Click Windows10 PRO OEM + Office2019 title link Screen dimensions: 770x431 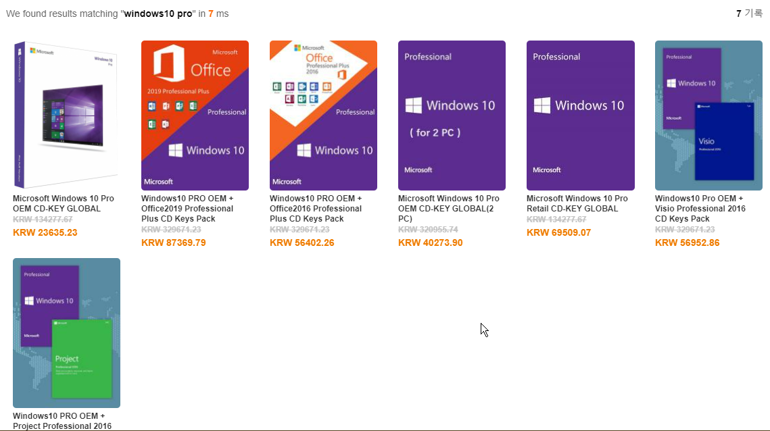click(x=187, y=209)
